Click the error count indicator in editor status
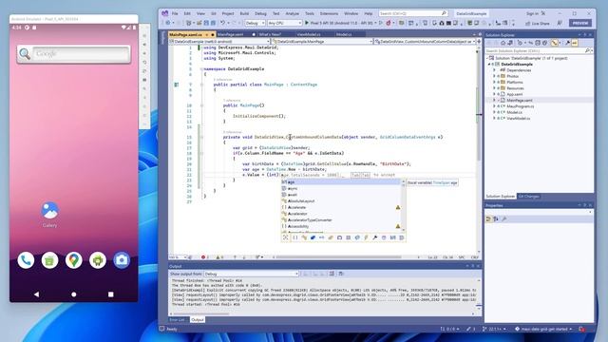This screenshot has width=608, height=342. coord(205,257)
